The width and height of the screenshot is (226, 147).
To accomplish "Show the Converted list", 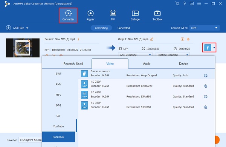I will click(124, 28).
